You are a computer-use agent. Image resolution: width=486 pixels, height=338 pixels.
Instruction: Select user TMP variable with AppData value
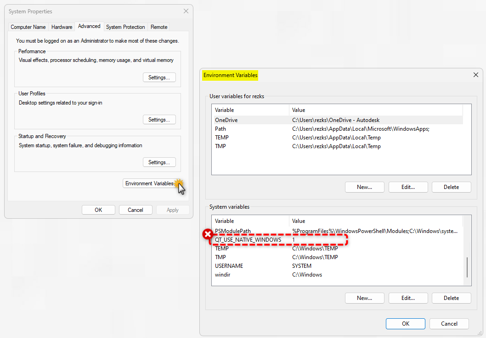tap(337, 146)
